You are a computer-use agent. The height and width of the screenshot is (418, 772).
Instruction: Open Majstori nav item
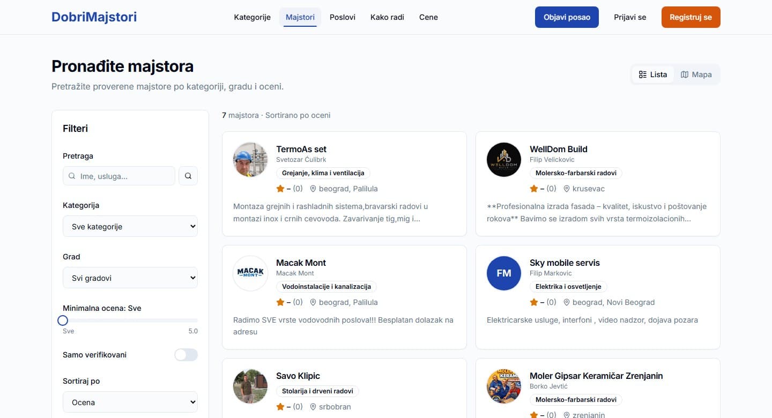300,17
